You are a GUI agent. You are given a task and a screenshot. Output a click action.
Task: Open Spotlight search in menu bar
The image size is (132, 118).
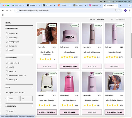click(109, 1)
